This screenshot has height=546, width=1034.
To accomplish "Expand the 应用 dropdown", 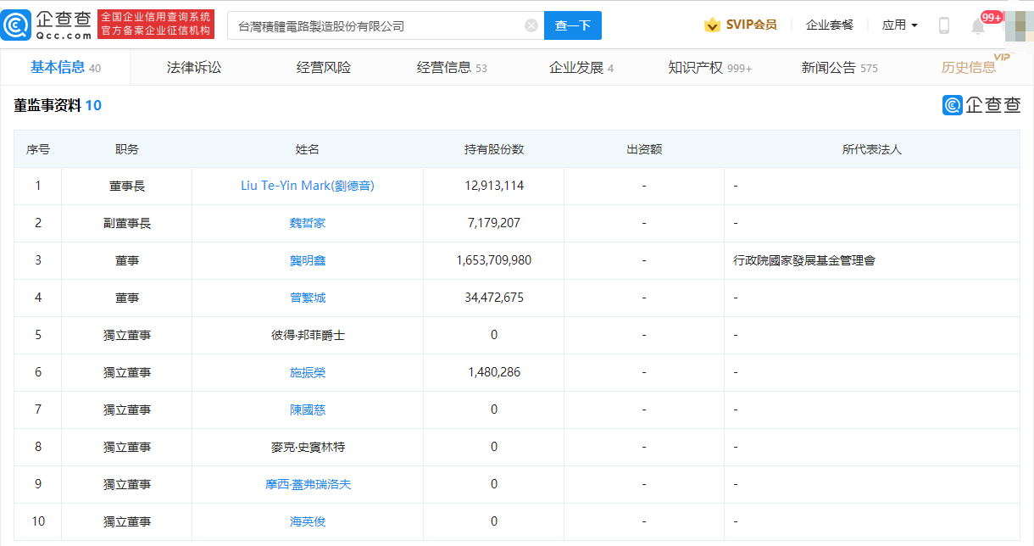I will point(899,25).
